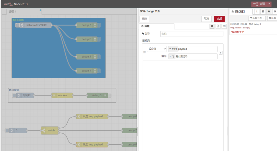The width and height of the screenshot is (277, 151).
Task: Select the debug 7 node
Action: [x=129, y=131]
